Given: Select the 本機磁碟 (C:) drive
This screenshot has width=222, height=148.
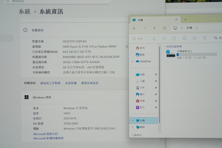Looking at the screenshot, I should [191, 54].
